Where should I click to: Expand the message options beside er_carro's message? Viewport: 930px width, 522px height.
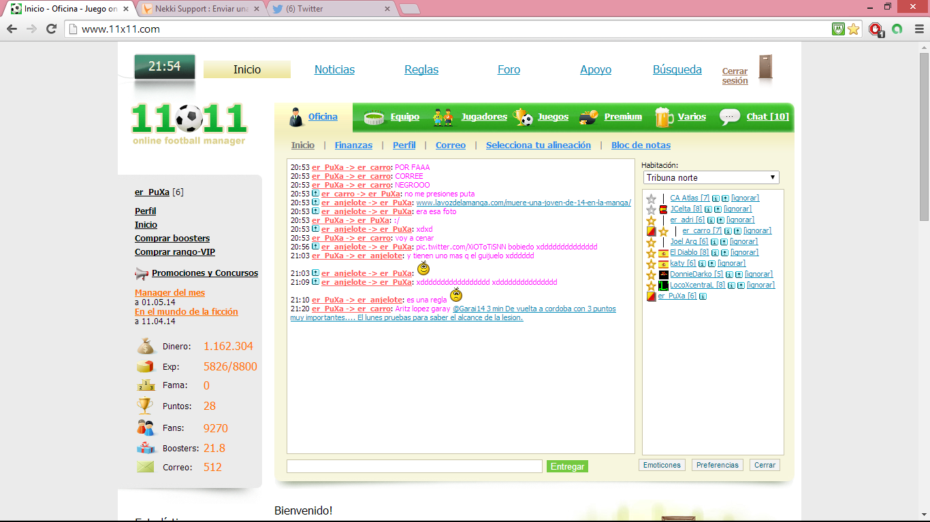point(315,194)
